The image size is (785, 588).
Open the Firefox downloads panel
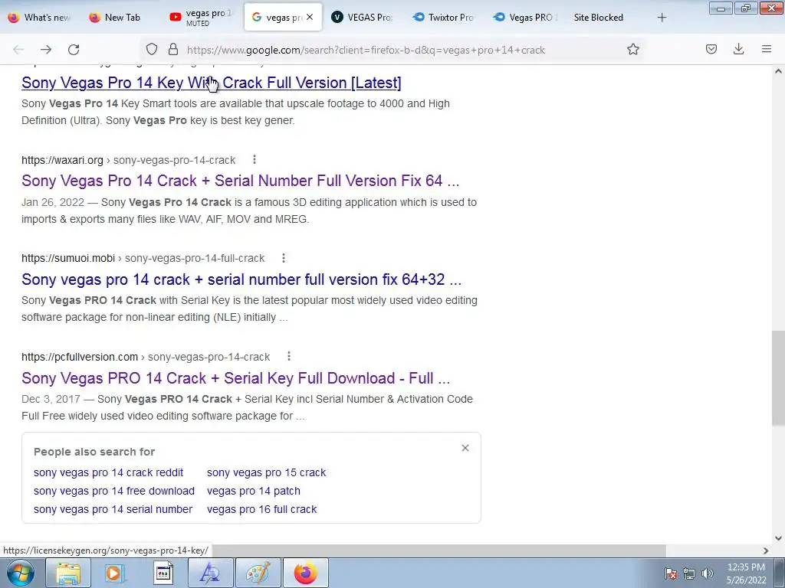point(738,50)
